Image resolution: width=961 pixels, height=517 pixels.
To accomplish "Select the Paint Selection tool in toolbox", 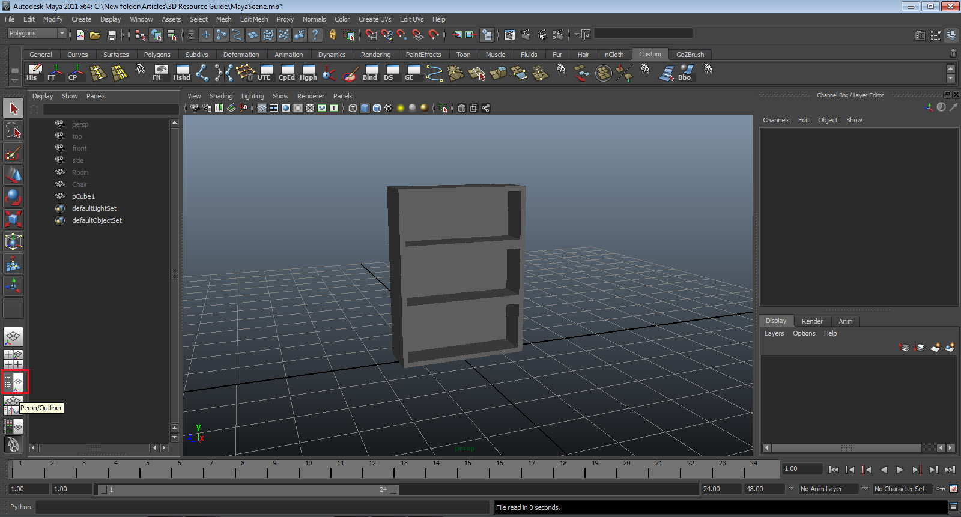I will point(13,153).
